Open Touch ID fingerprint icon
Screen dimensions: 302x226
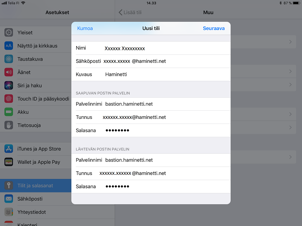pos(9,99)
